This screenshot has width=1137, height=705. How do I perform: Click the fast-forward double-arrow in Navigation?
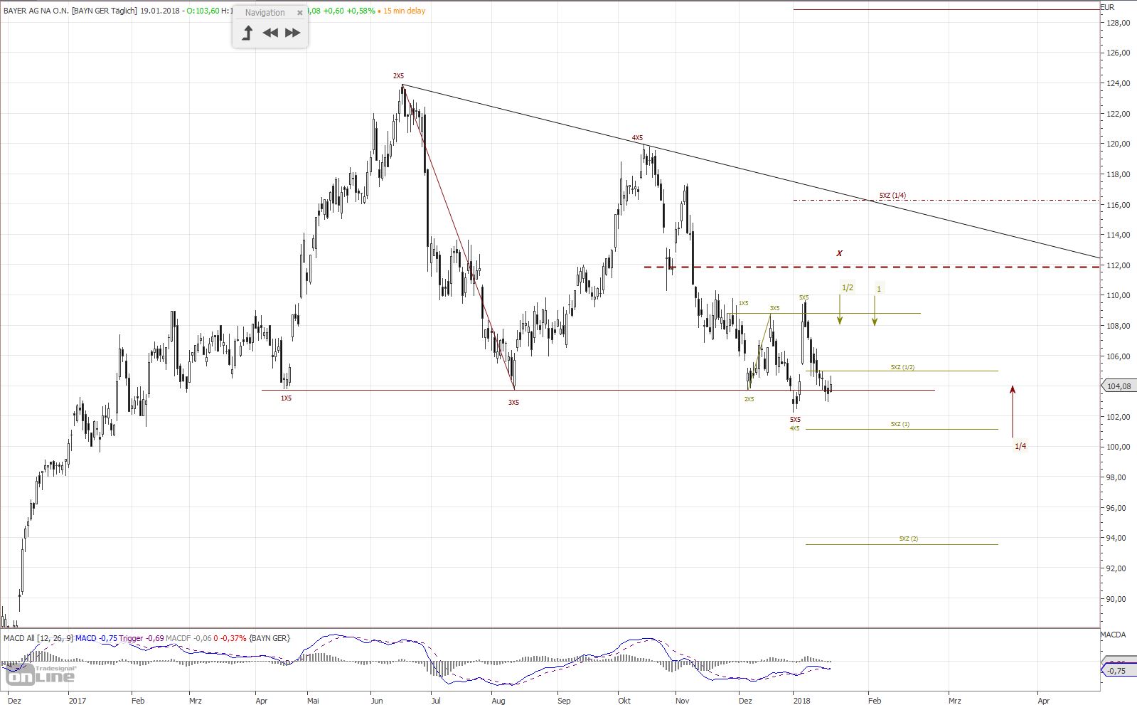[292, 33]
